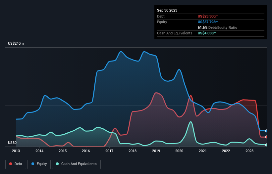Toggle the Equity series legend button

pyautogui.click(x=39, y=164)
